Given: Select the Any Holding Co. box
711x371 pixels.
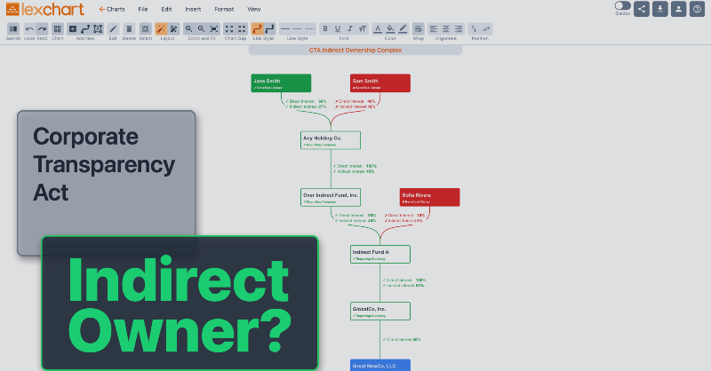Looking at the screenshot, I should [331, 140].
